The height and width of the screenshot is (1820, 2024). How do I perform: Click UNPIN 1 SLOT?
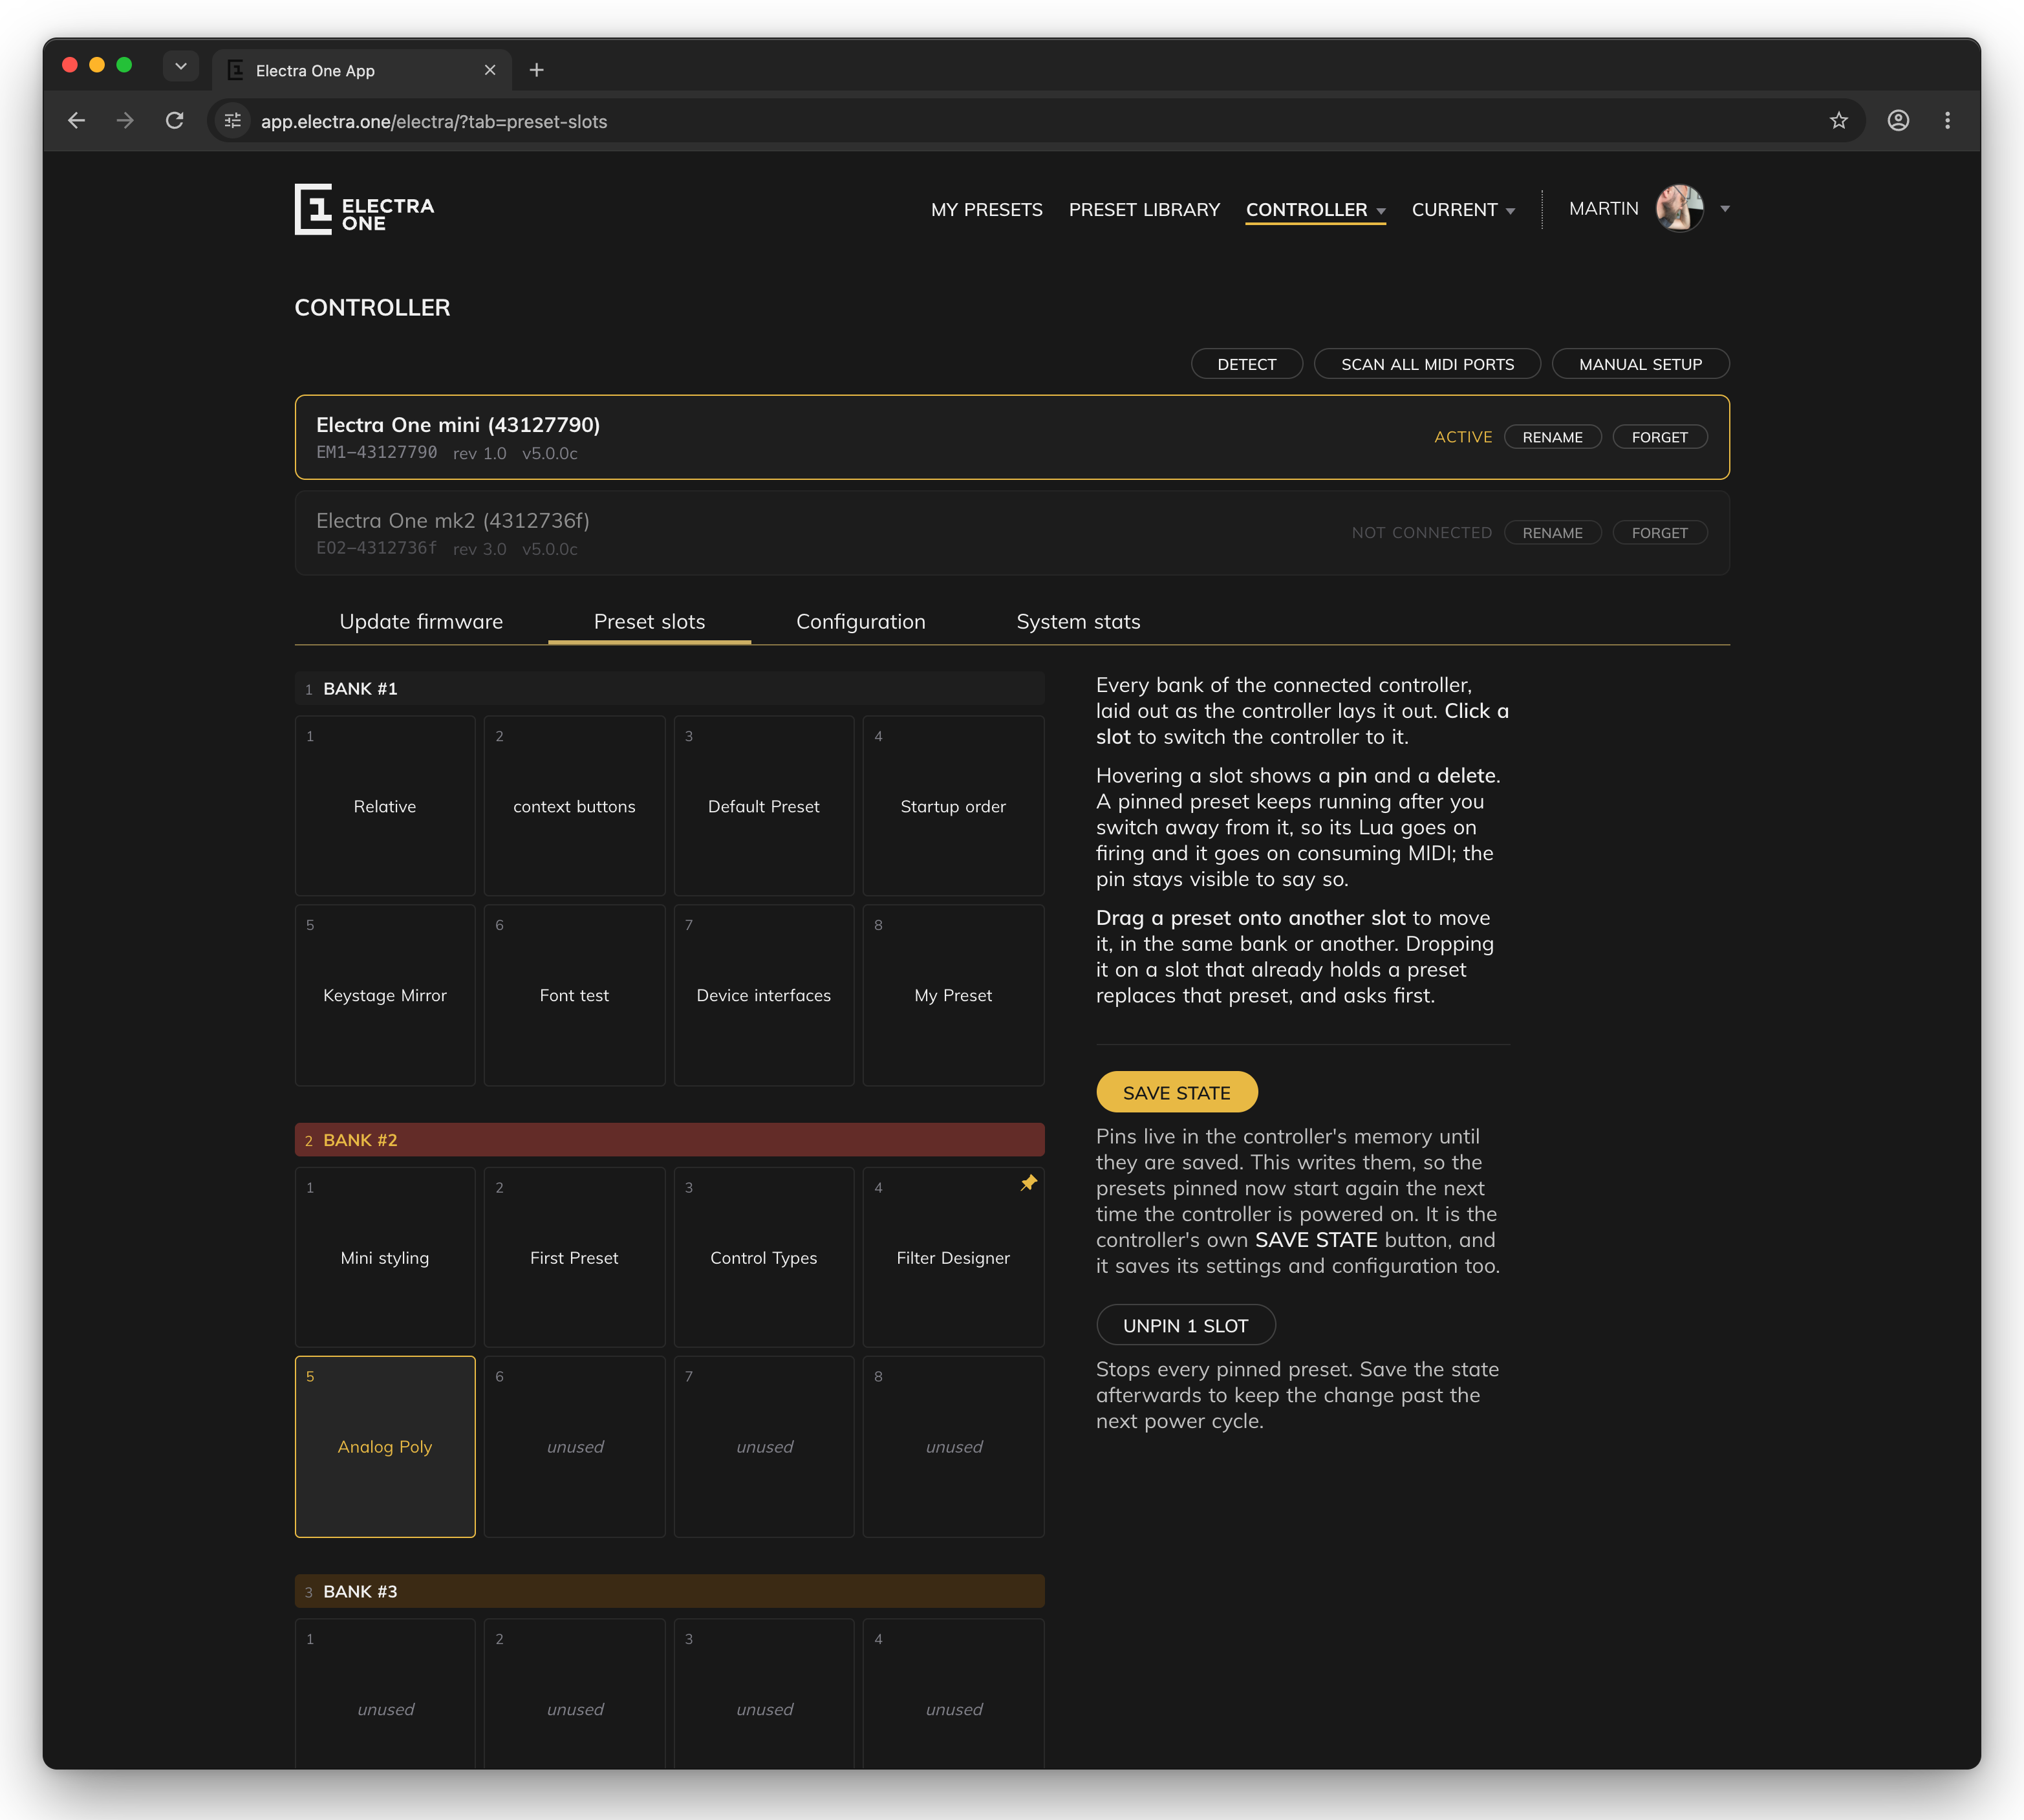[1185, 1326]
